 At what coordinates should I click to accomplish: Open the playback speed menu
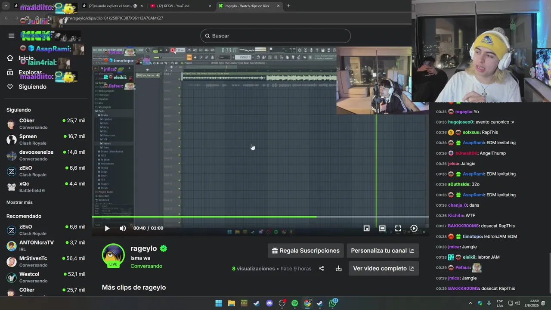[x=414, y=228]
